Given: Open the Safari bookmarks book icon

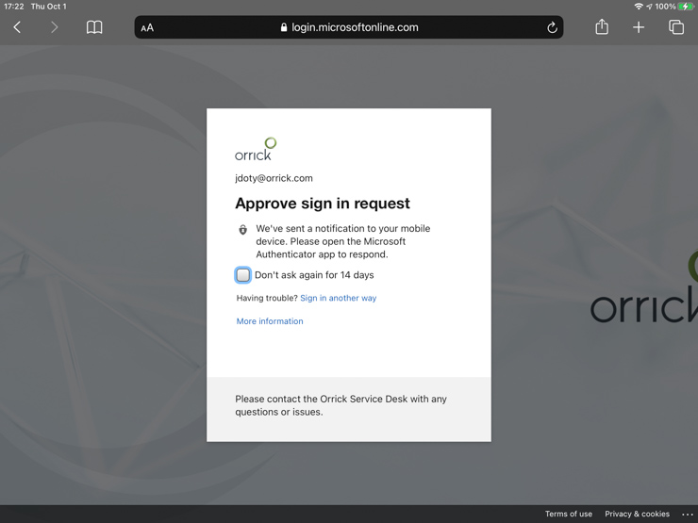Looking at the screenshot, I should [x=94, y=27].
